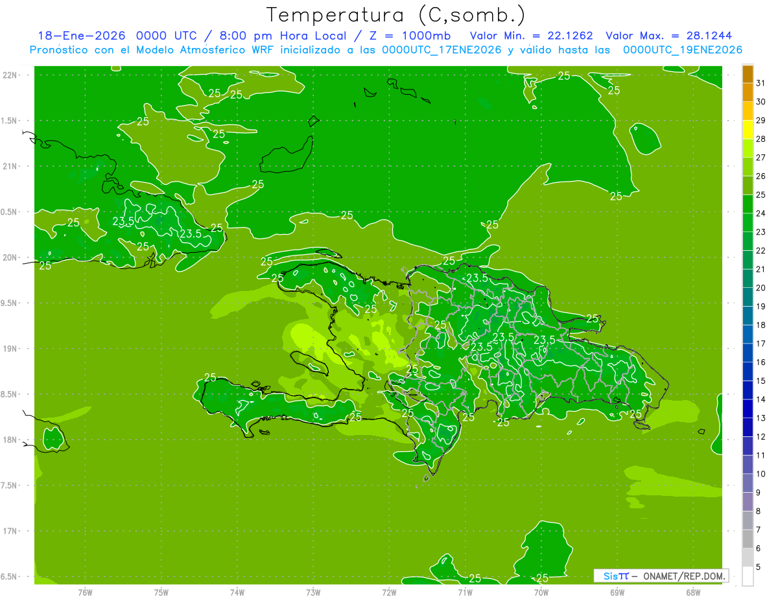Click the "71W" longitude axis label
Image resolution: width=778 pixels, height=601 pixels.
[x=465, y=592]
